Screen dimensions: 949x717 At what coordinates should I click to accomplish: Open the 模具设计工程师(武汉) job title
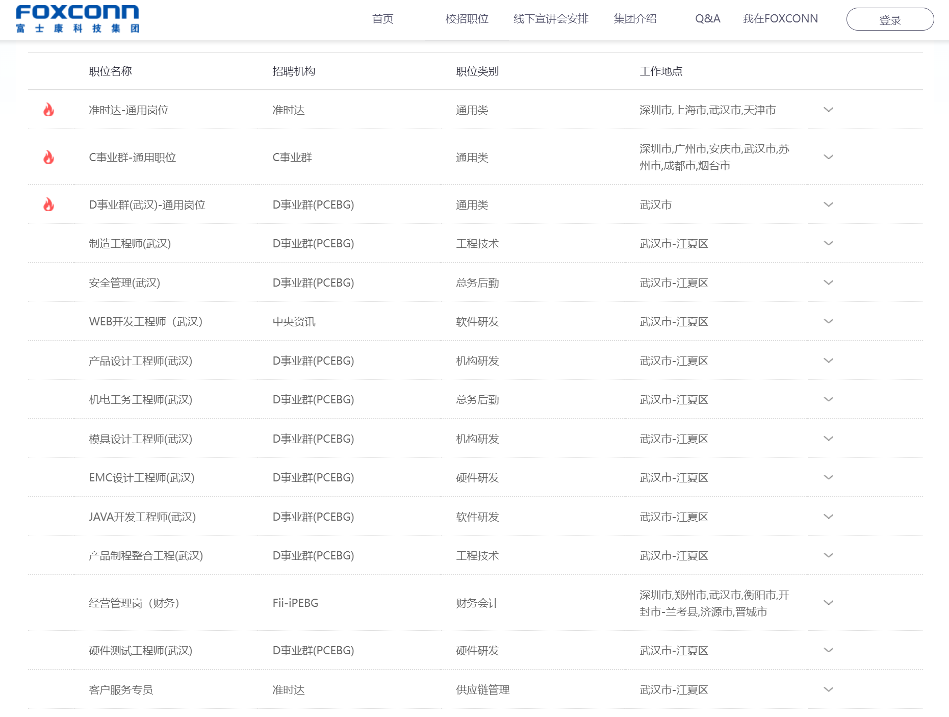pyautogui.click(x=140, y=439)
